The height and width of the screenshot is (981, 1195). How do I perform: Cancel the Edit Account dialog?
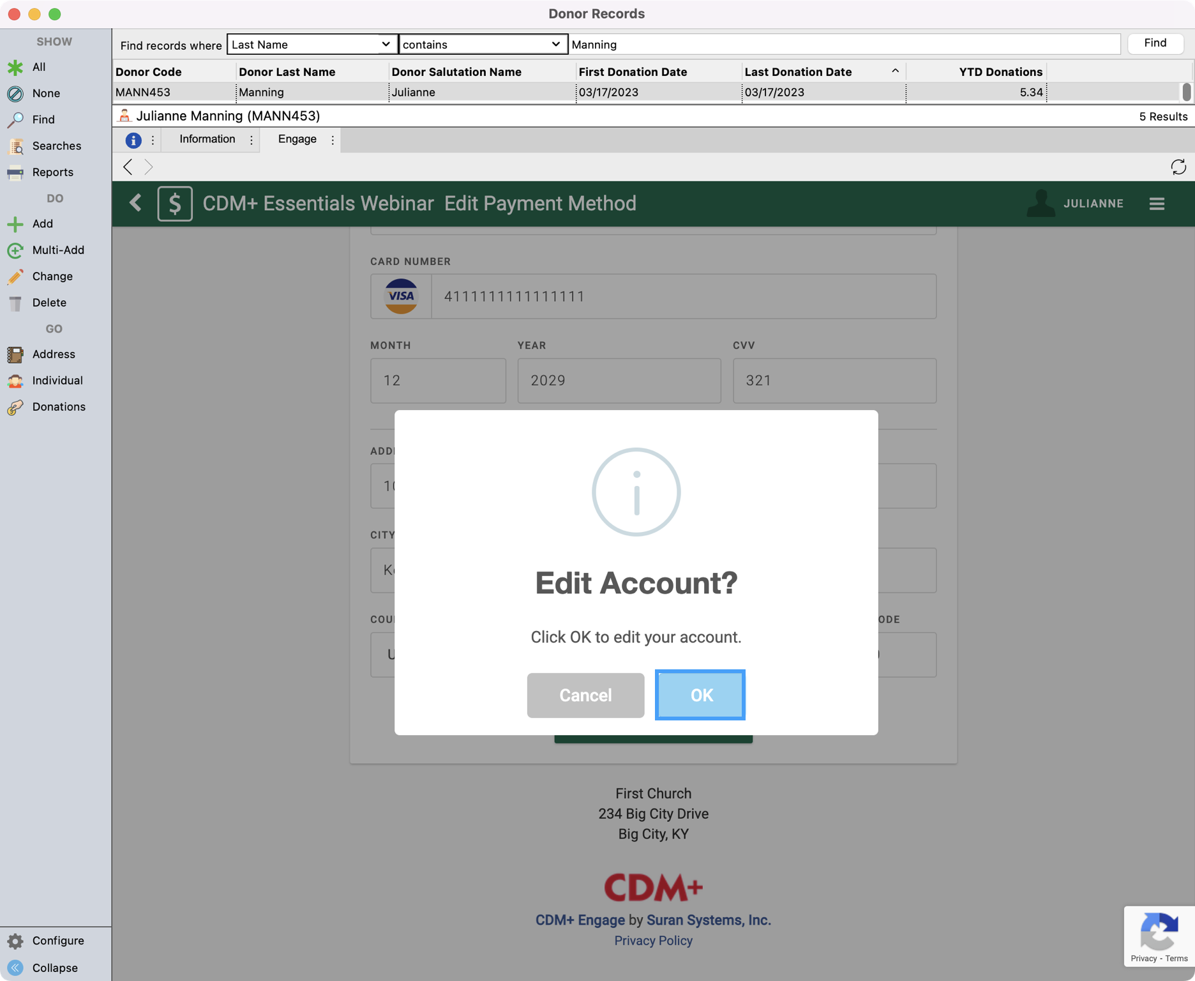(x=585, y=695)
